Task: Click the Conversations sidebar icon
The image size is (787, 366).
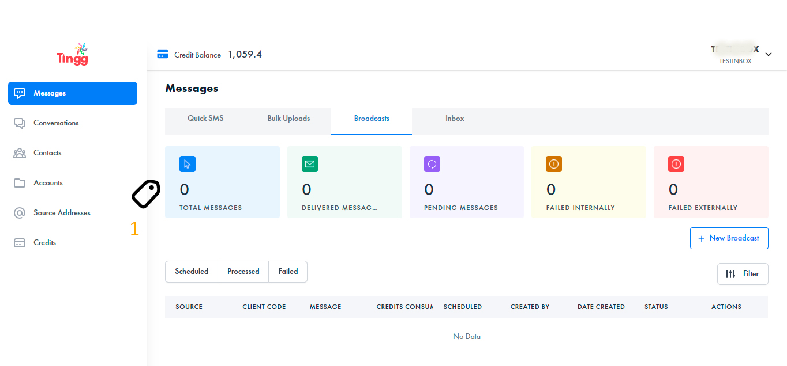Action: pyautogui.click(x=20, y=123)
